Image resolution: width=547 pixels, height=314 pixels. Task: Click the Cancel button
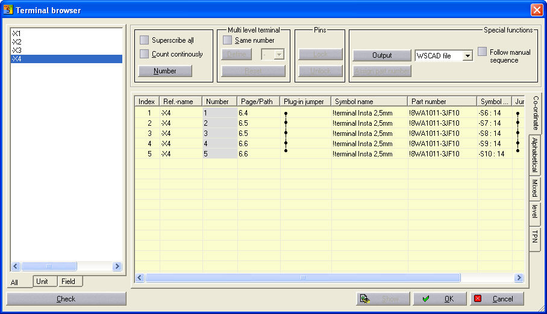coord(497,299)
